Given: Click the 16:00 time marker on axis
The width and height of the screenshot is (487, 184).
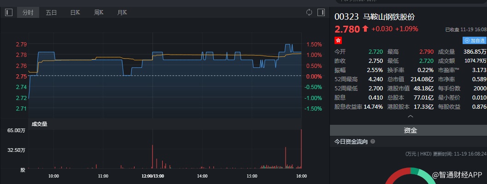Looking at the screenshot, I should click(301, 176).
